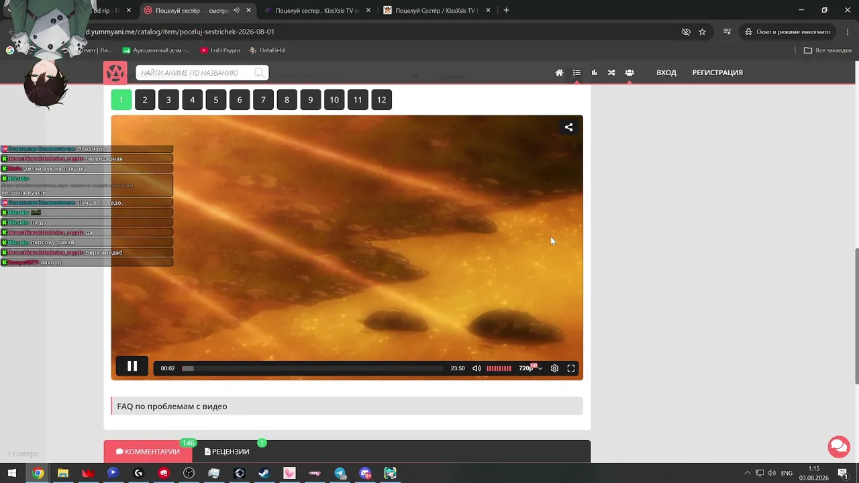This screenshot has width=859, height=483.
Task: Select episode 6
Action: coord(240,100)
